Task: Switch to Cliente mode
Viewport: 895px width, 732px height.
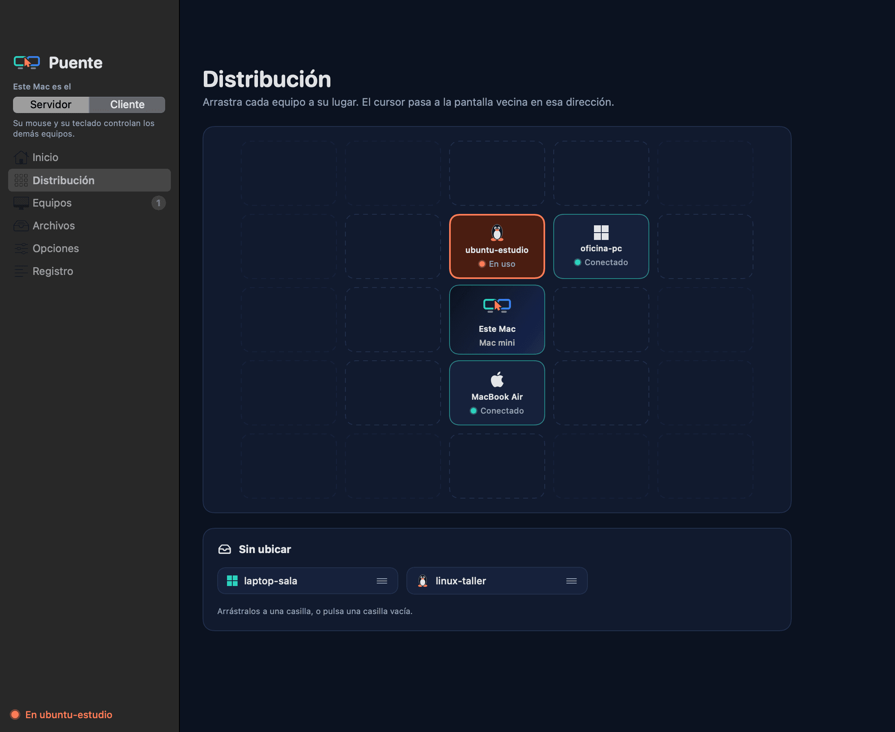Action: click(x=127, y=105)
